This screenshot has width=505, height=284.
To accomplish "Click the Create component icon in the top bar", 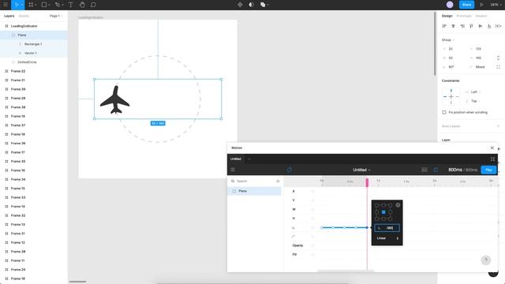I will pyautogui.click(x=240, y=5).
